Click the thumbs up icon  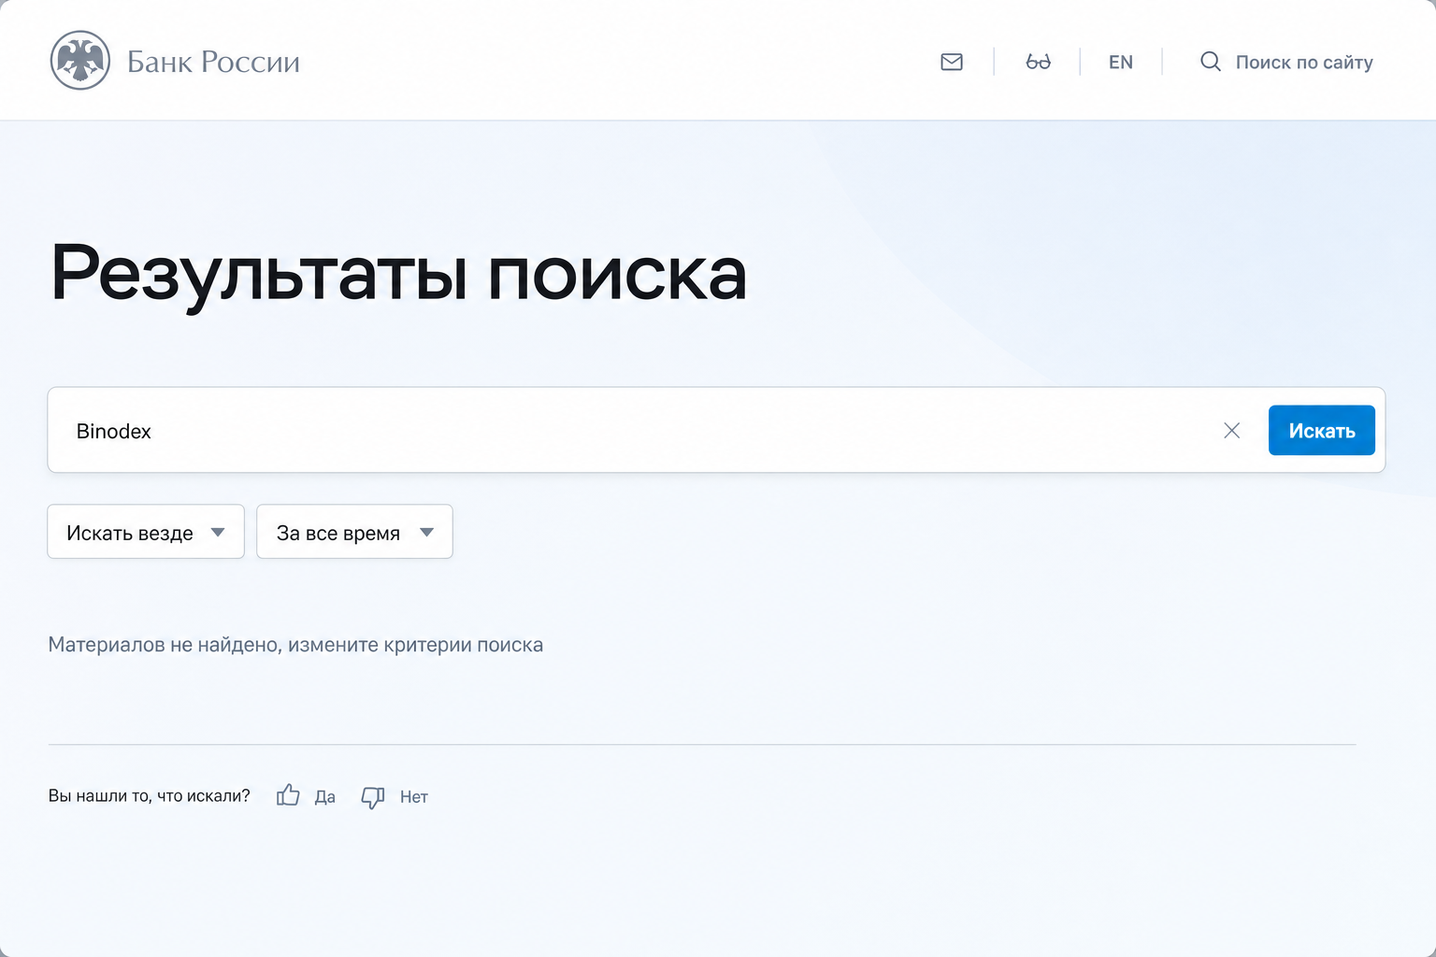[x=288, y=795]
